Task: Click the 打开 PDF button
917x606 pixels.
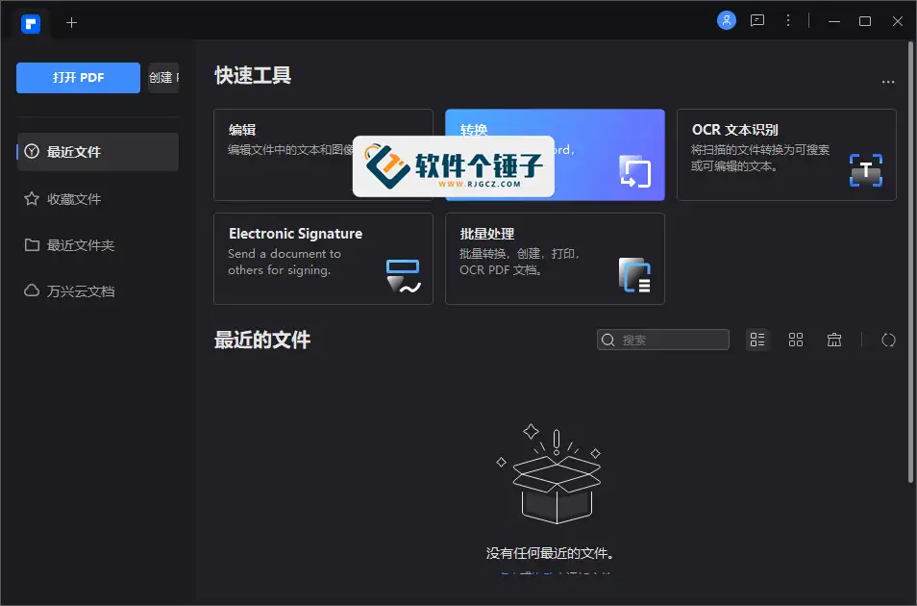Action: point(78,78)
